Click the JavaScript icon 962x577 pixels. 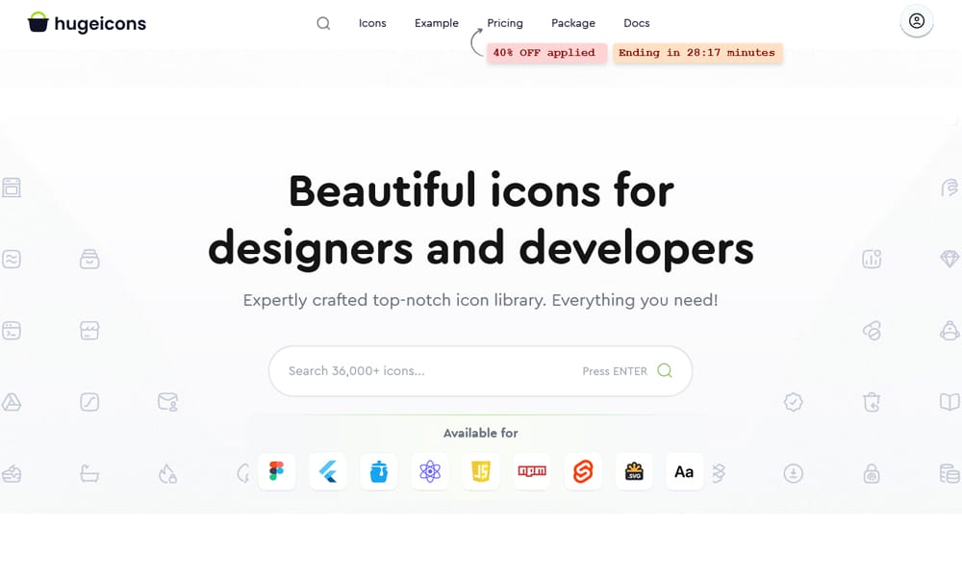coord(480,471)
